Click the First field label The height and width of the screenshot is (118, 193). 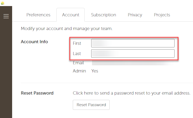77,43
